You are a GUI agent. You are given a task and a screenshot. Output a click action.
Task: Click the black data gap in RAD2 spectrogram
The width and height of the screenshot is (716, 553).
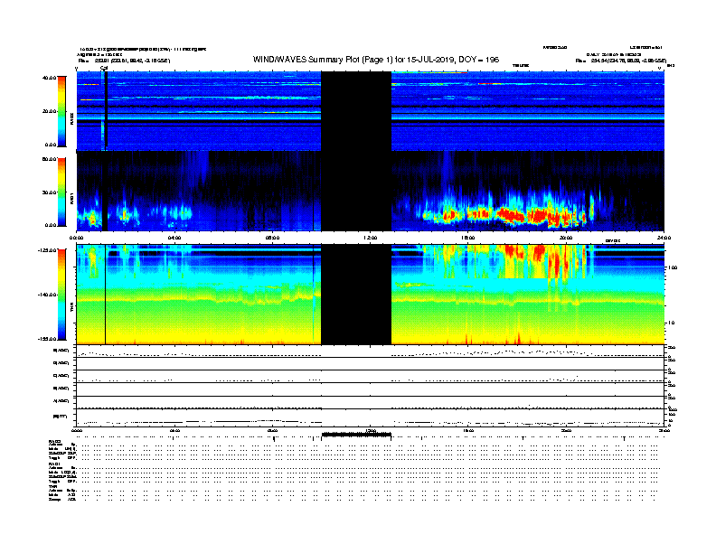tap(356, 111)
